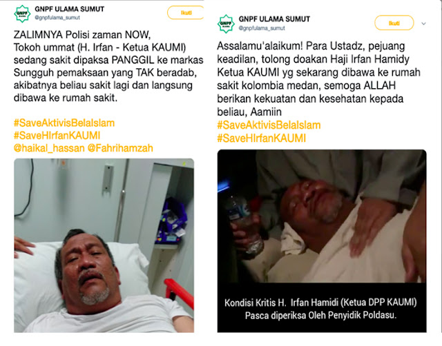This screenshot has height=346, width=442.
Task: Open #SaveAktivisBelaIslam hashtag in right tweet
Action: tap(269, 125)
